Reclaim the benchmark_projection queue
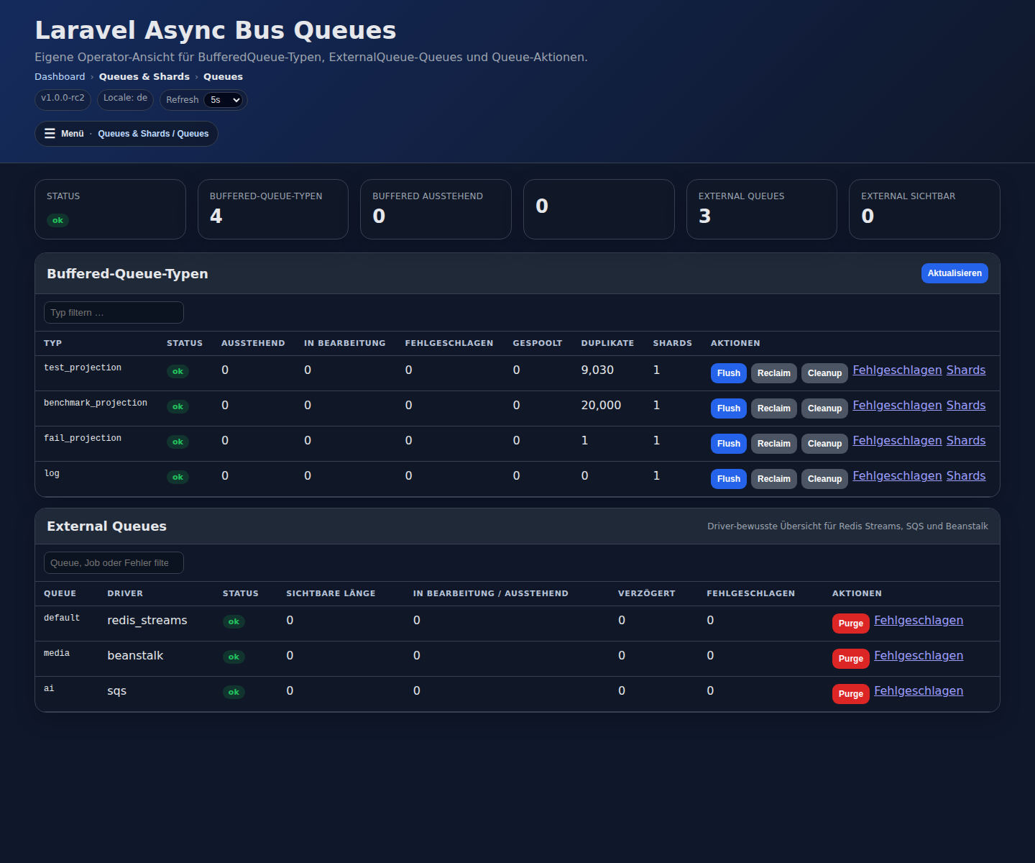Image resolution: width=1035 pixels, height=863 pixels. pos(774,408)
